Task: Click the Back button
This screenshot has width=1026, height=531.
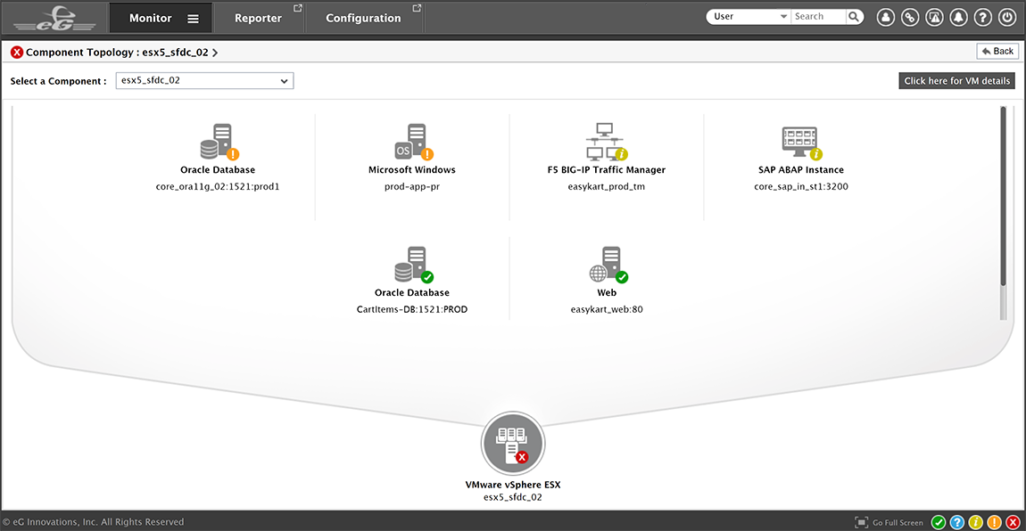Action: 997,51
